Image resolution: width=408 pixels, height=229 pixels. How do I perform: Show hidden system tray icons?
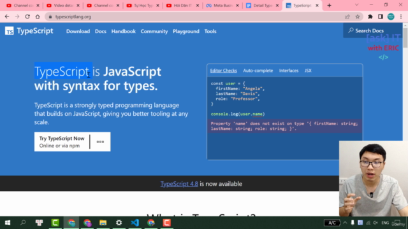coord(345,223)
